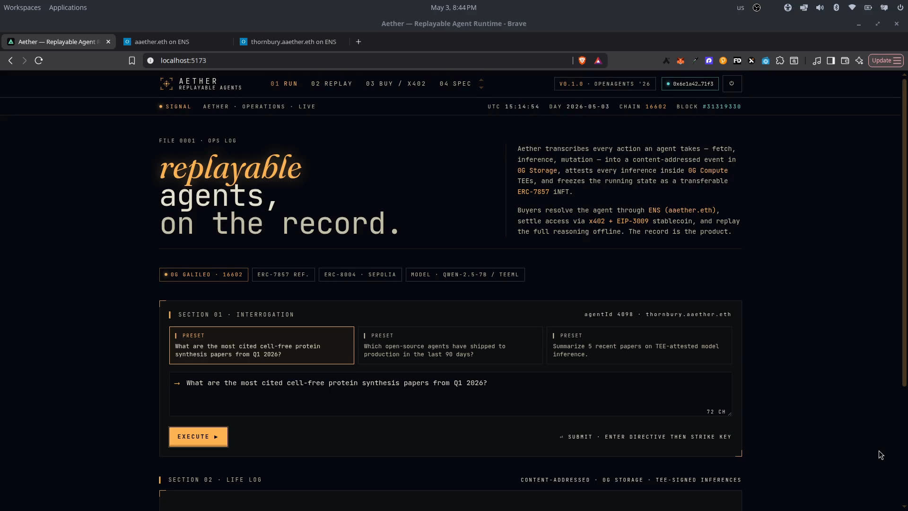Open Brave Leo AI sparkle icon
908x511 pixels.
859,61
